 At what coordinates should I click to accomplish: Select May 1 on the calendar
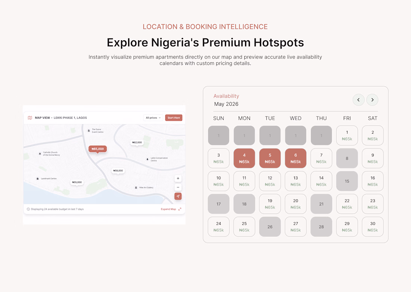click(x=347, y=136)
